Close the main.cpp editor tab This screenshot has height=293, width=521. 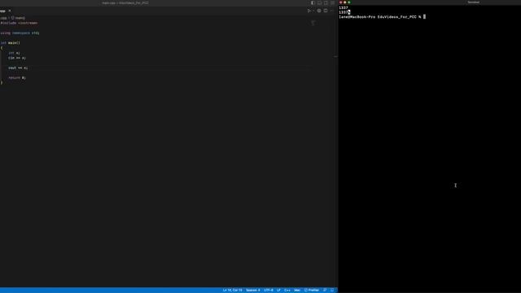[10, 11]
